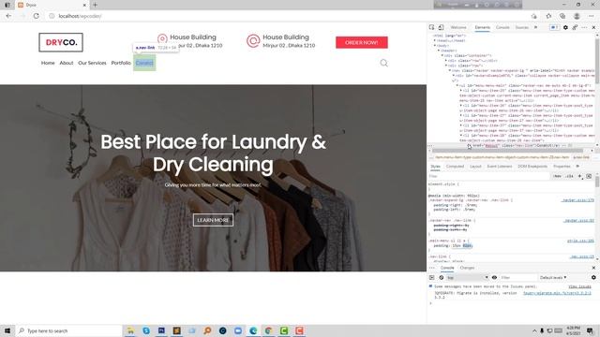Open the browser profile avatar

click(577, 16)
